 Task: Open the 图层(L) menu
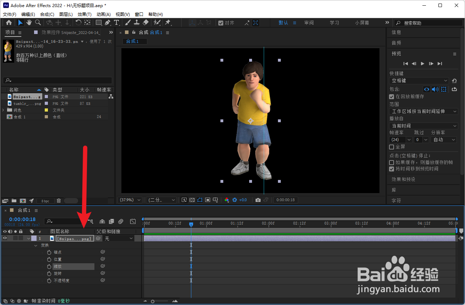tap(66, 14)
